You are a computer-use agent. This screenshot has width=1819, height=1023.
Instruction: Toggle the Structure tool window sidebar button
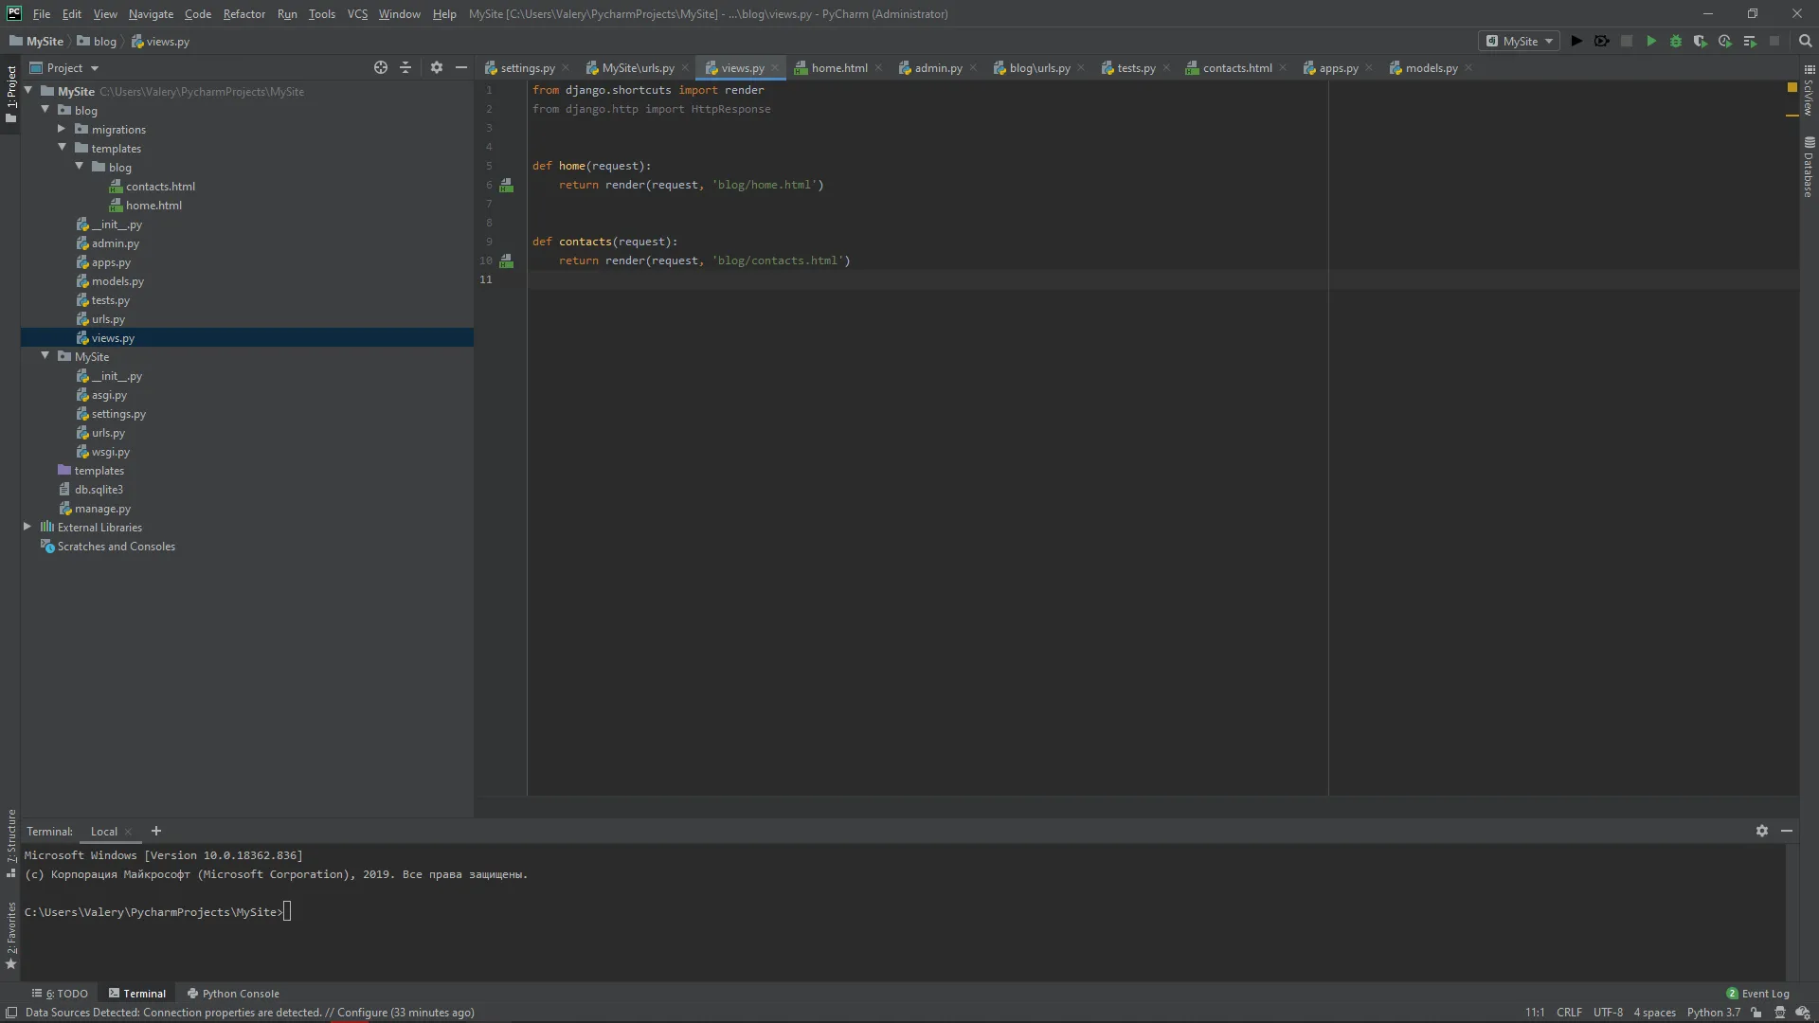pyautogui.click(x=10, y=843)
